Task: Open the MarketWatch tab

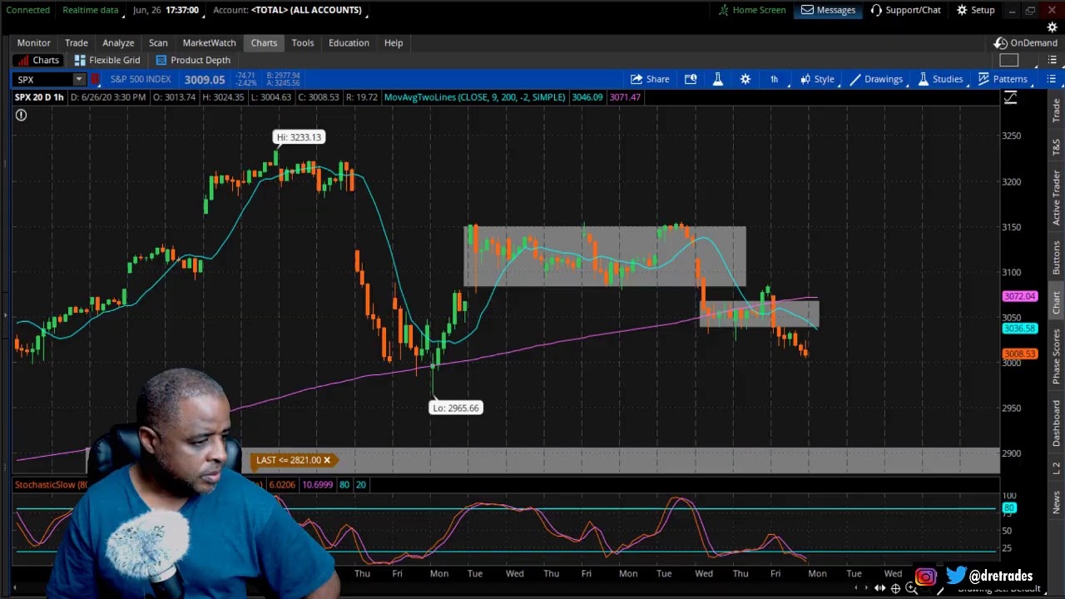Action: [209, 42]
